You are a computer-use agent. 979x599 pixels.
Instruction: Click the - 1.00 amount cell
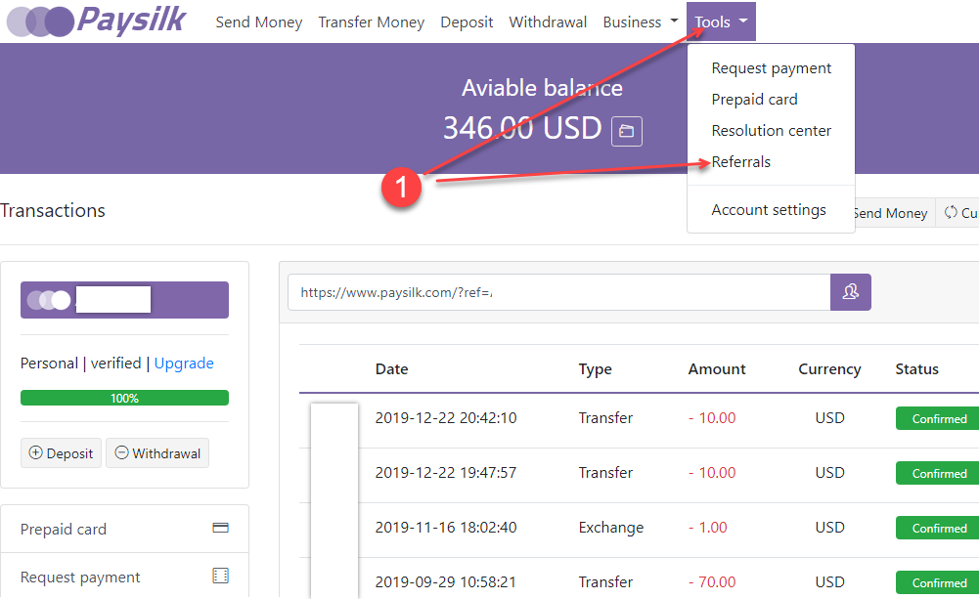point(708,528)
